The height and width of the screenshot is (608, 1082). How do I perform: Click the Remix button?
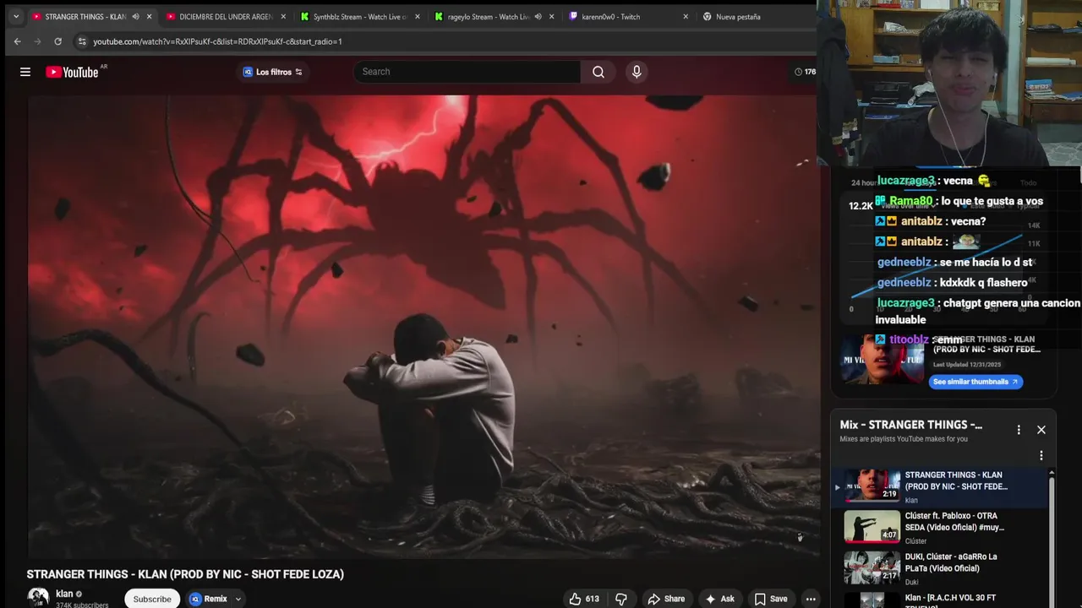coord(209,599)
